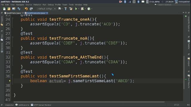Image resolution: width=191 pixels, height=107 pixels.
Task: Open the Navigate menu
Action: pyautogui.click(x=20, y=5)
